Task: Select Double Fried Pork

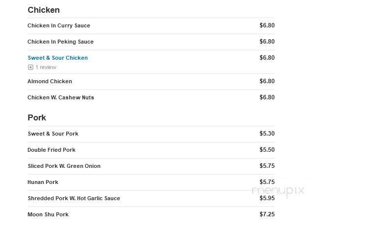Action: (x=52, y=150)
